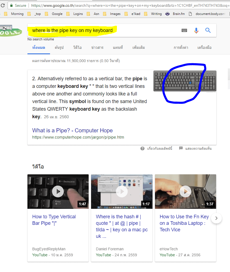
Task: Click the BugEyedReplyMan channel name
Action: click(x=49, y=249)
